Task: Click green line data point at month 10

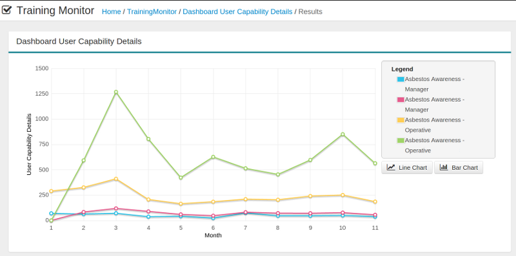Action: point(342,134)
